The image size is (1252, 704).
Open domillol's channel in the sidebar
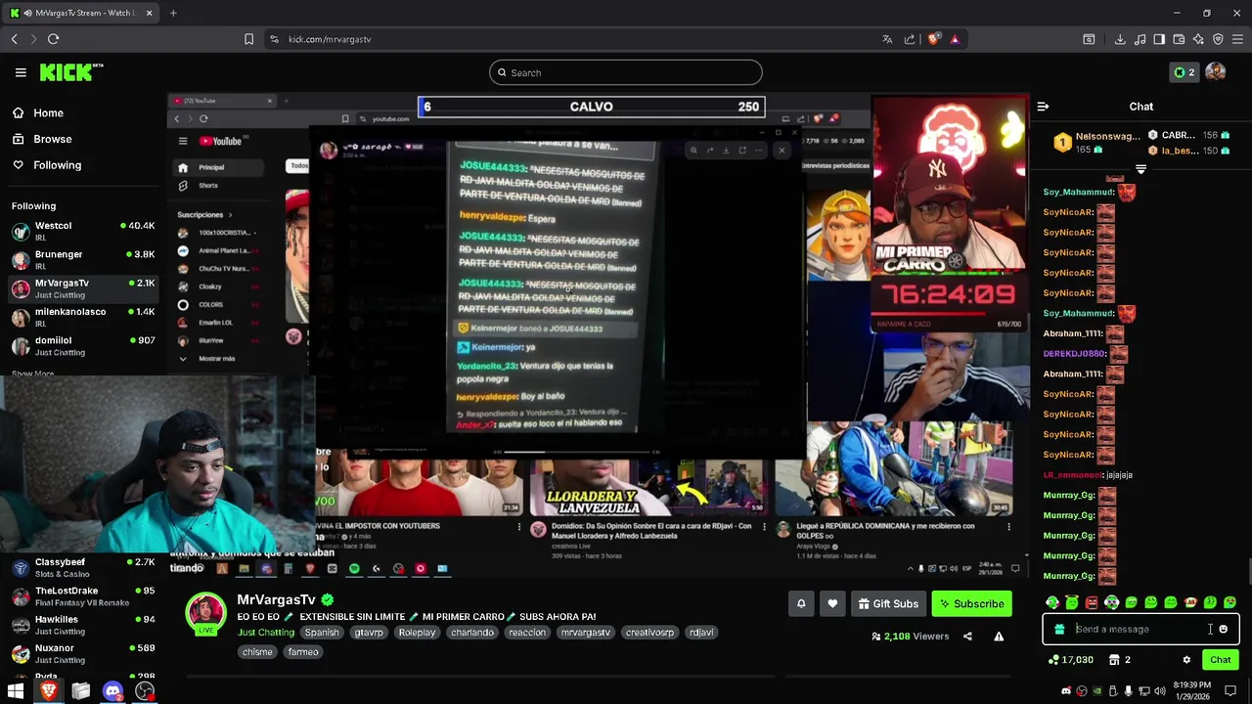click(x=82, y=346)
